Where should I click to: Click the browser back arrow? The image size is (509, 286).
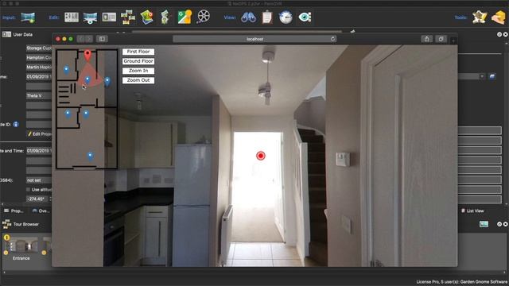pos(81,39)
